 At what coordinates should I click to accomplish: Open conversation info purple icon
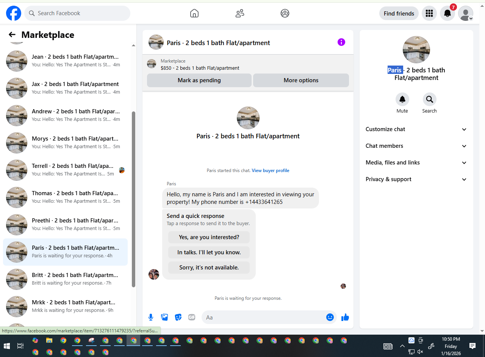[x=341, y=42]
